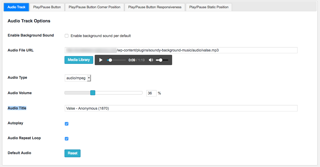Viewport: 320px width, 167px height.
Task: Enable background sound per default checkbox
Action: pyautogui.click(x=67, y=36)
